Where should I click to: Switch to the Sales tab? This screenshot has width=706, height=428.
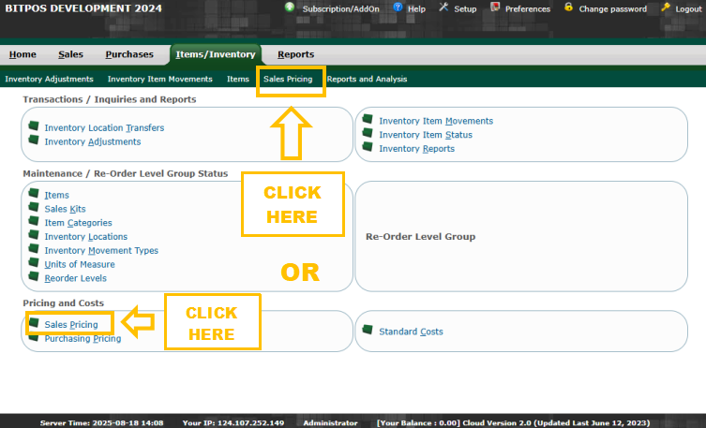click(70, 54)
